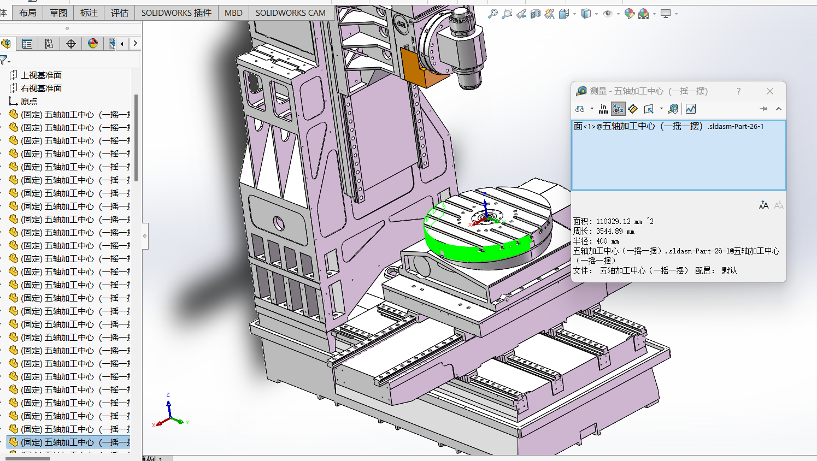Open the 评估 ribbon tab
Screen dimensions: 817x461
click(x=120, y=13)
